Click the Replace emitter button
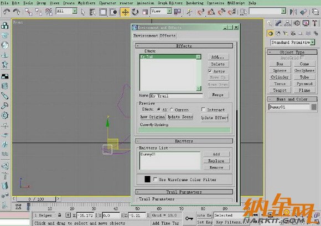Viewport: 321px width, 226px height. coord(216,161)
